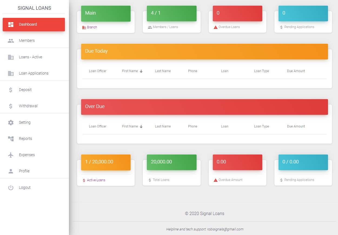Click the Expenses airplane icon
Viewport: 338px width, 235px height.
(11, 155)
